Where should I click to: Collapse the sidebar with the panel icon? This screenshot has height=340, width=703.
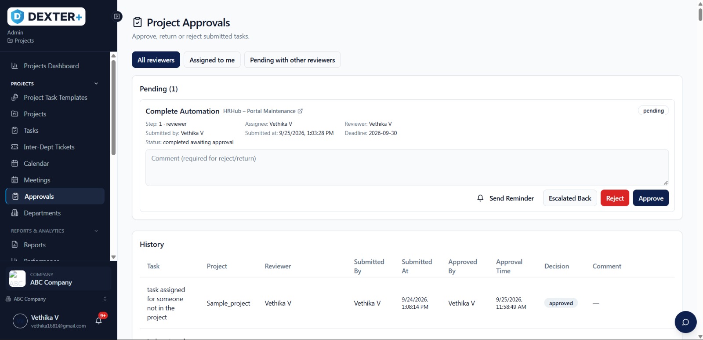coord(117,17)
